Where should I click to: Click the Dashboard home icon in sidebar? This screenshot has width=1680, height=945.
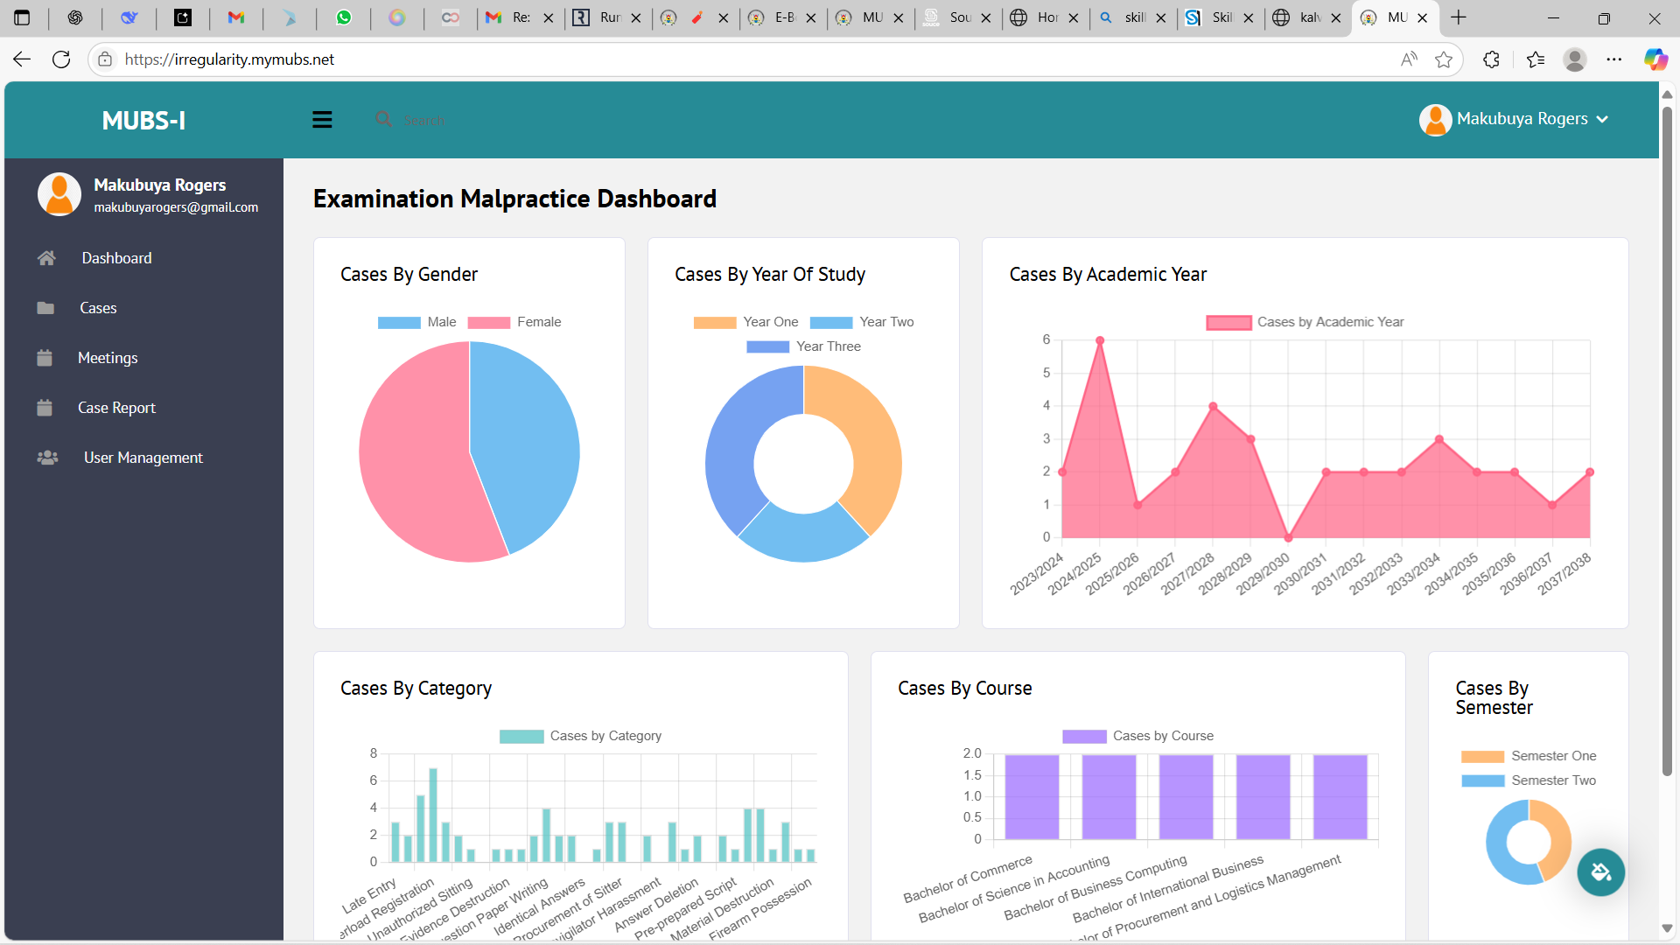coord(46,258)
